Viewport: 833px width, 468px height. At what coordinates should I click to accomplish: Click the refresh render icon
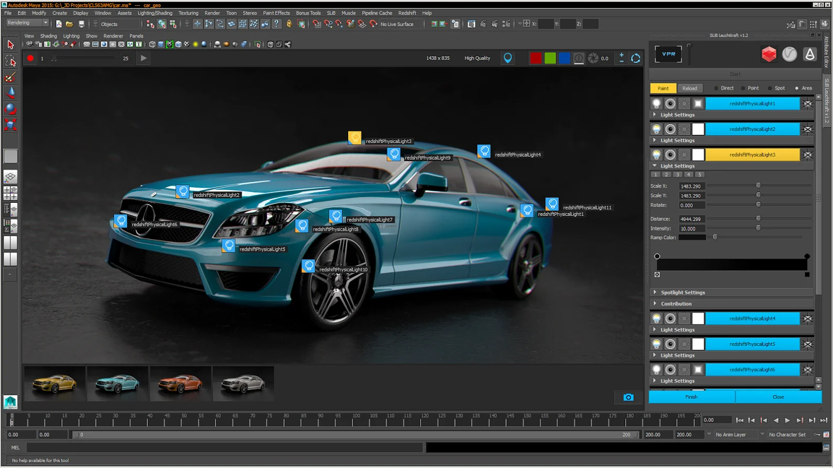pyautogui.click(x=635, y=58)
